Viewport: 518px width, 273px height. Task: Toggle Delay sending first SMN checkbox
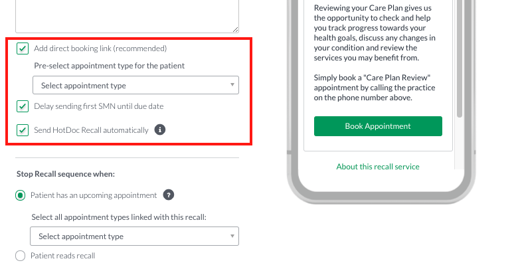pos(23,106)
